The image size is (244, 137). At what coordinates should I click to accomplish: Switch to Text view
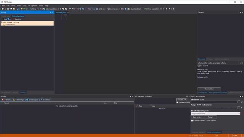pyautogui.click(x=90, y=9)
